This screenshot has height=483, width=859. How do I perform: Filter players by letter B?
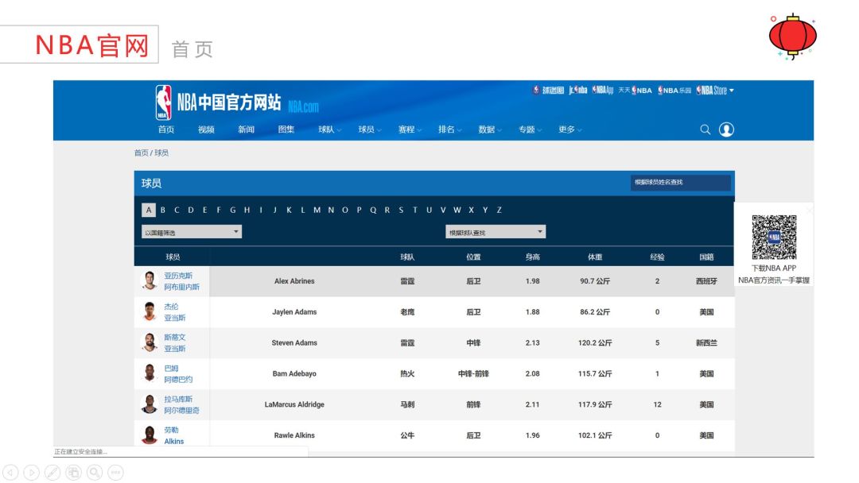click(x=163, y=210)
